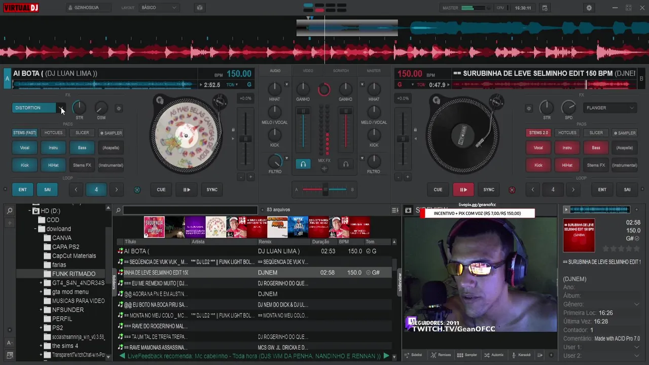Open the VirtualDJ settings gear
The image size is (649, 365).
pyautogui.click(x=589, y=8)
